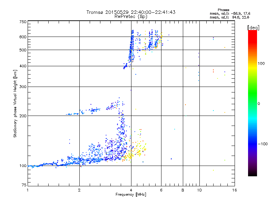Click the x-axis label '8'

[183, 190]
